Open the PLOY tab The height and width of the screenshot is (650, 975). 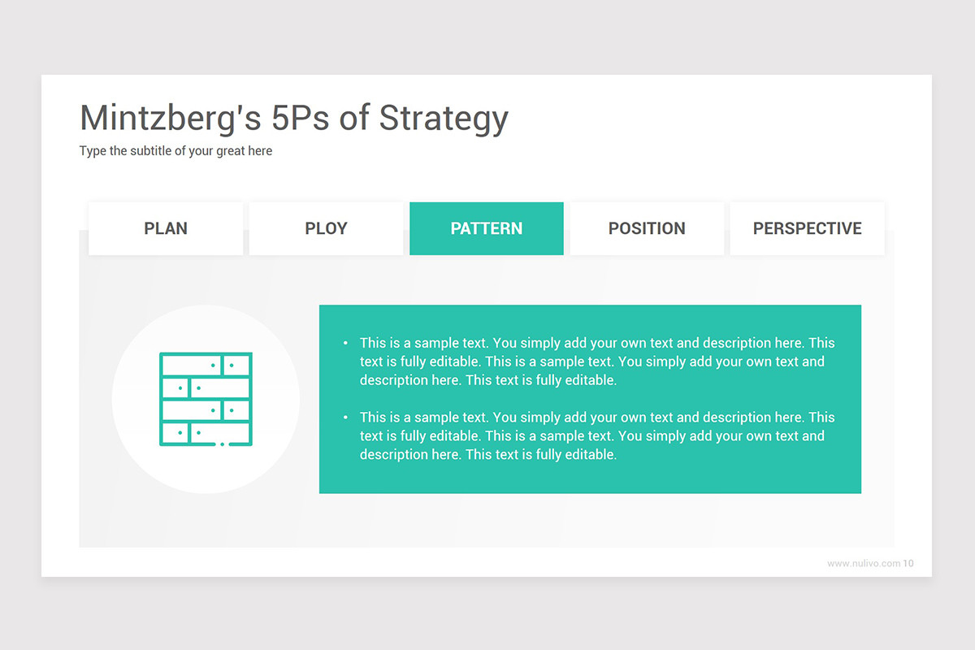click(326, 228)
